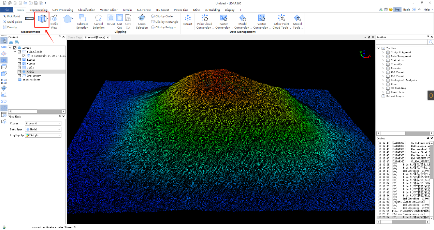Select the Multi-point measurement tool
This screenshot has width=434, height=230.
pos(12,22)
